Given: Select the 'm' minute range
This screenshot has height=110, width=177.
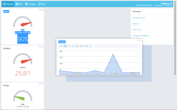Looking at the screenshot, I should tap(65, 46).
